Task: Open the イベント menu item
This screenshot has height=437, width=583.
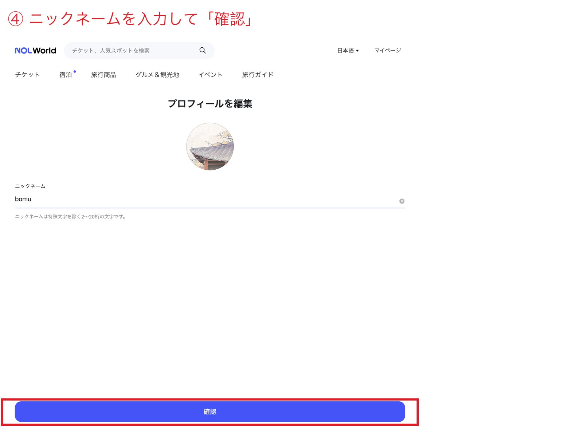Action: (210, 75)
